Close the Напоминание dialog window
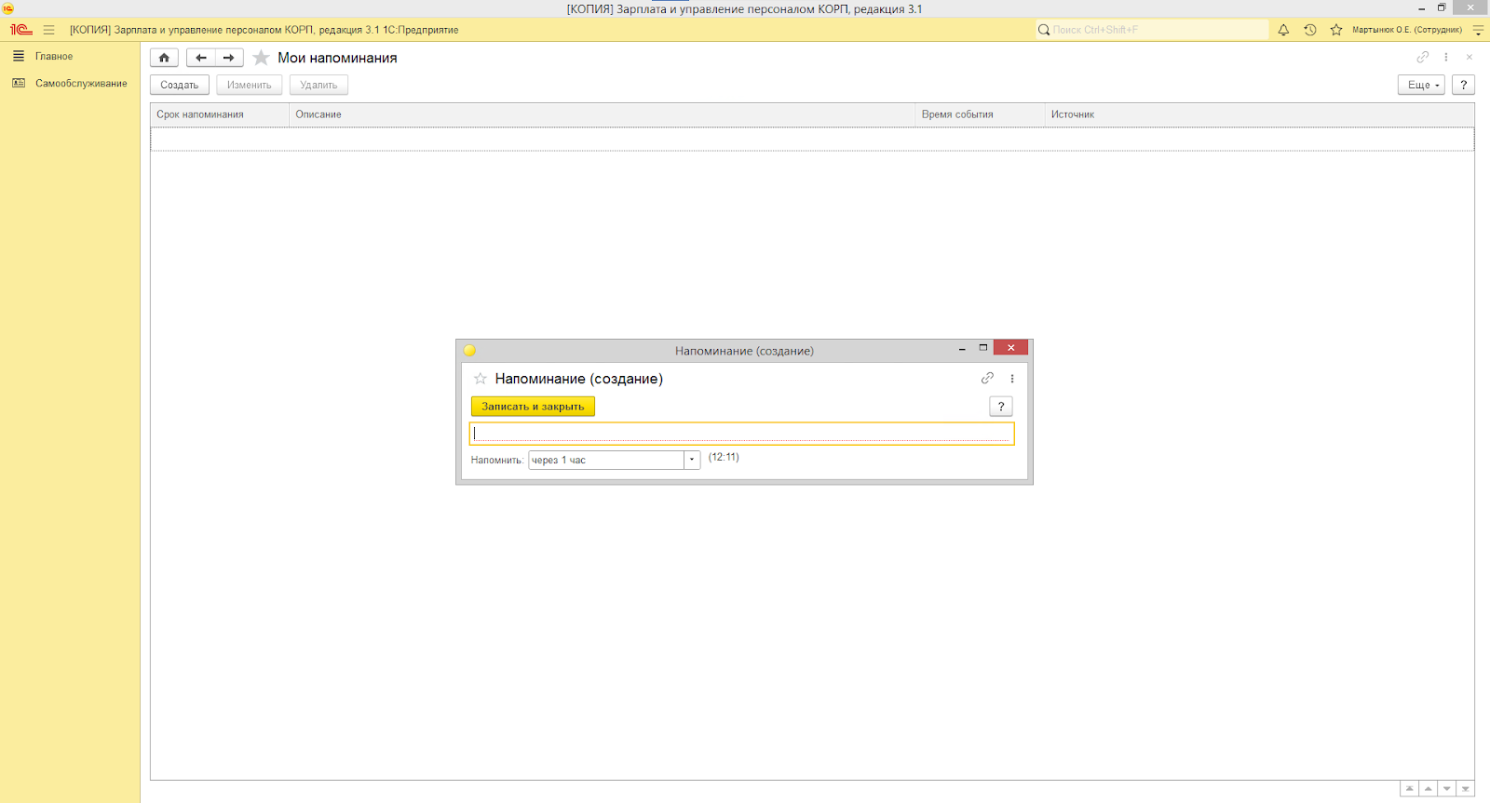Image resolution: width=1490 pixels, height=803 pixels. [1010, 348]
